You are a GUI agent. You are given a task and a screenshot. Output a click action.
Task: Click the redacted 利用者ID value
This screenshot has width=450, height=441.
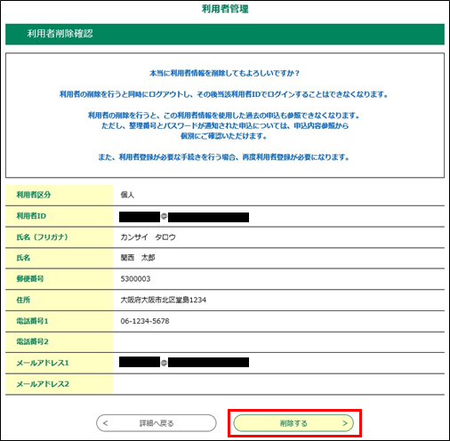click(184, 217)
